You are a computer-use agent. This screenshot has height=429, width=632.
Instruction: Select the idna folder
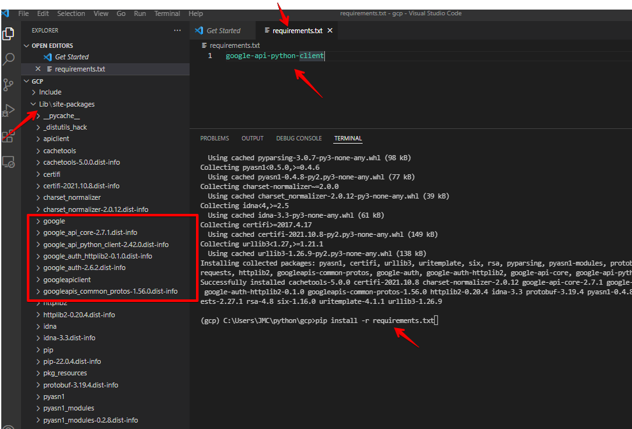point(105,326)
